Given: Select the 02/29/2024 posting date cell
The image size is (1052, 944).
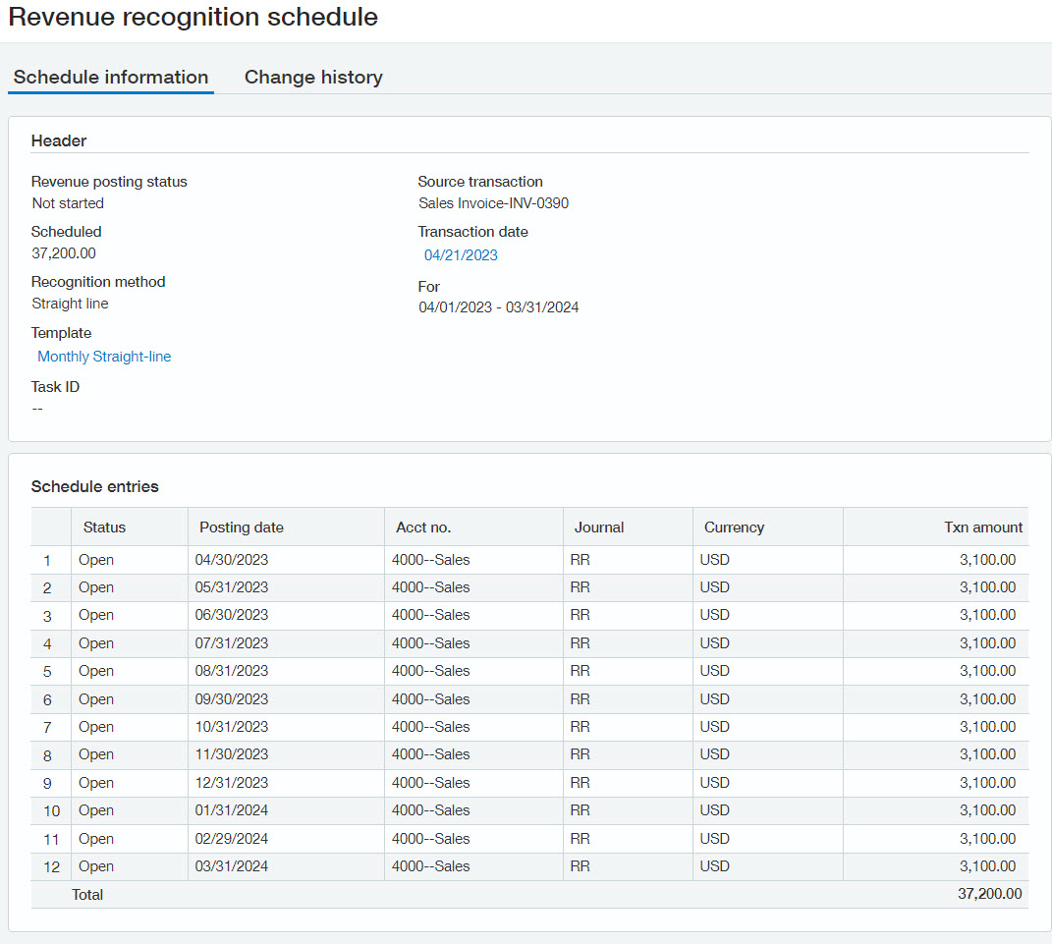Looking at the screenshot, I should [x=232, y=839].
